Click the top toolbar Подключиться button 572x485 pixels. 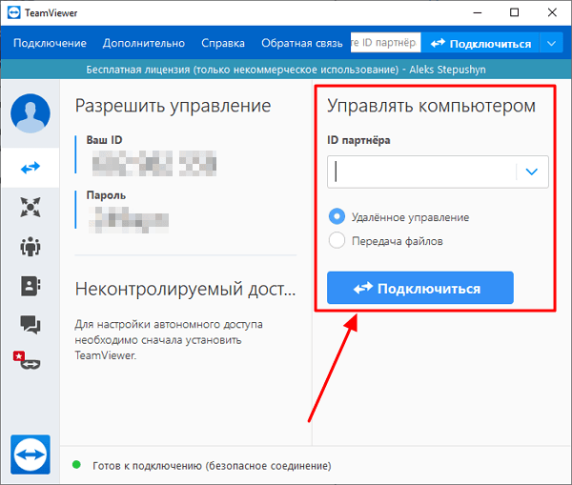[480, 44]
